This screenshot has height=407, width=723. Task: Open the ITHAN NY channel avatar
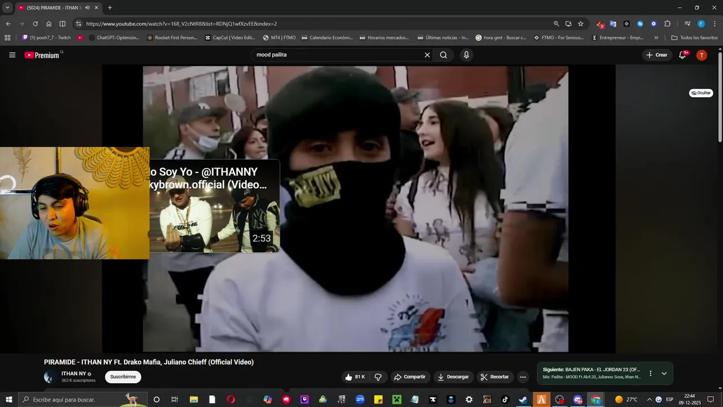pyautogui.click(x=51, y=377)
